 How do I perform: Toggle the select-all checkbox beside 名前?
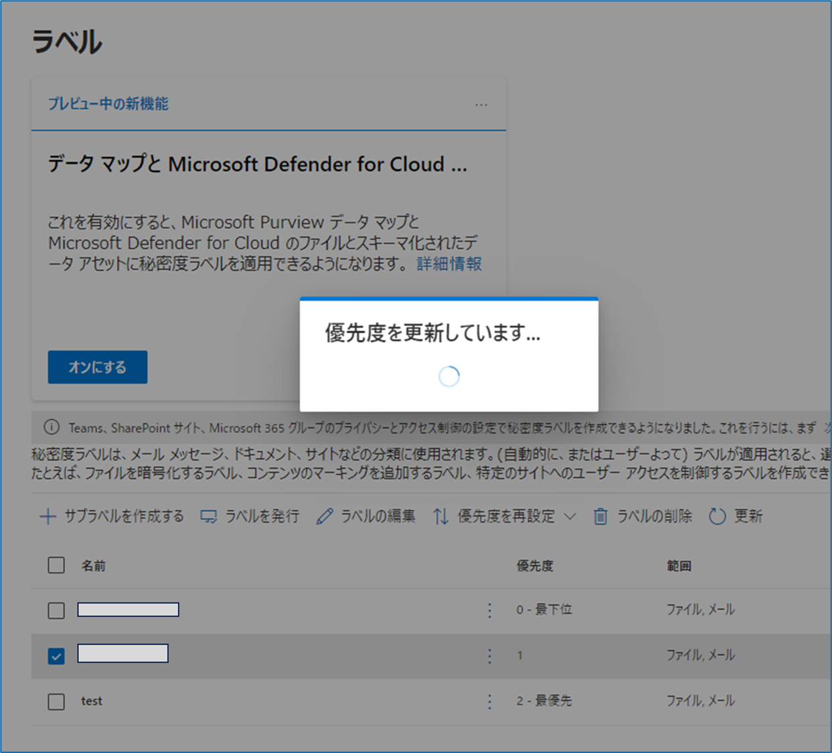[56, 566]
